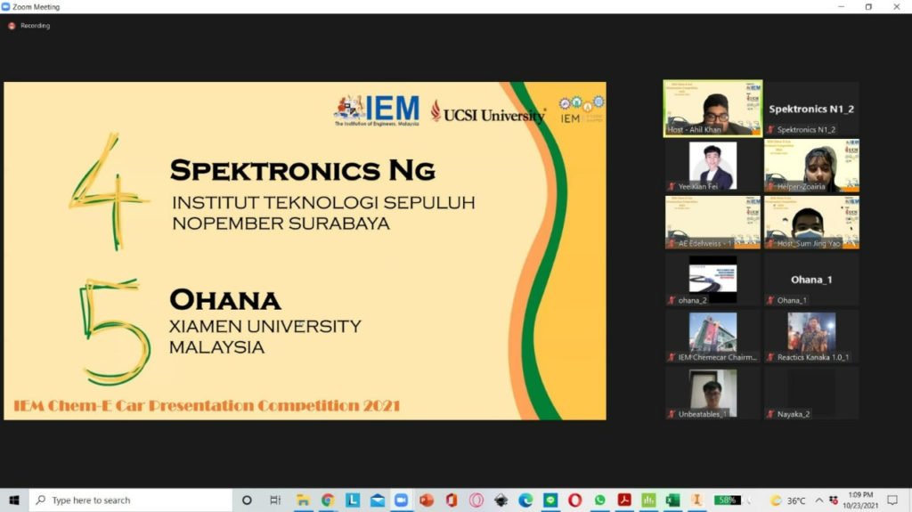Screen dimensions: 912x512
Task: Click the Zoom Meeting title bar icon
Action: 6,7
